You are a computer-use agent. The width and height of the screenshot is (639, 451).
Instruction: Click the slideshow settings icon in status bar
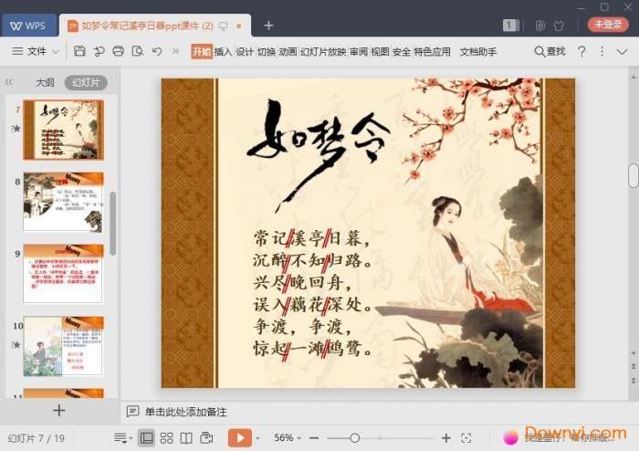point(206,438)
